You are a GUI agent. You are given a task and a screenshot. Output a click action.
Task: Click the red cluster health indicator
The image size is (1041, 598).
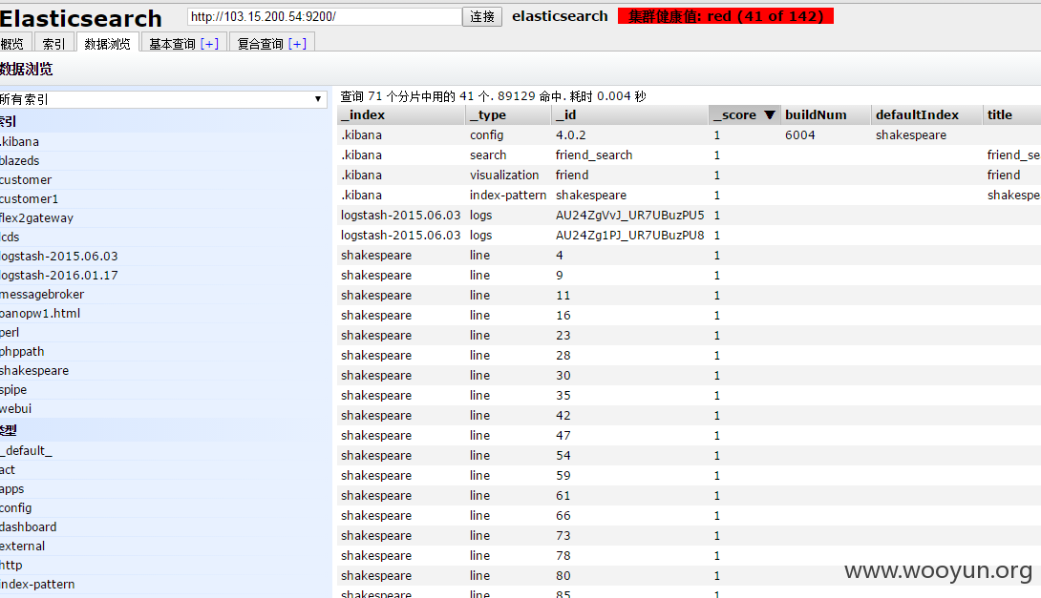(726, 16)
